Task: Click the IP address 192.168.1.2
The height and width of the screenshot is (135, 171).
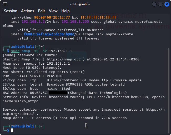Action: tap(33, 21)
